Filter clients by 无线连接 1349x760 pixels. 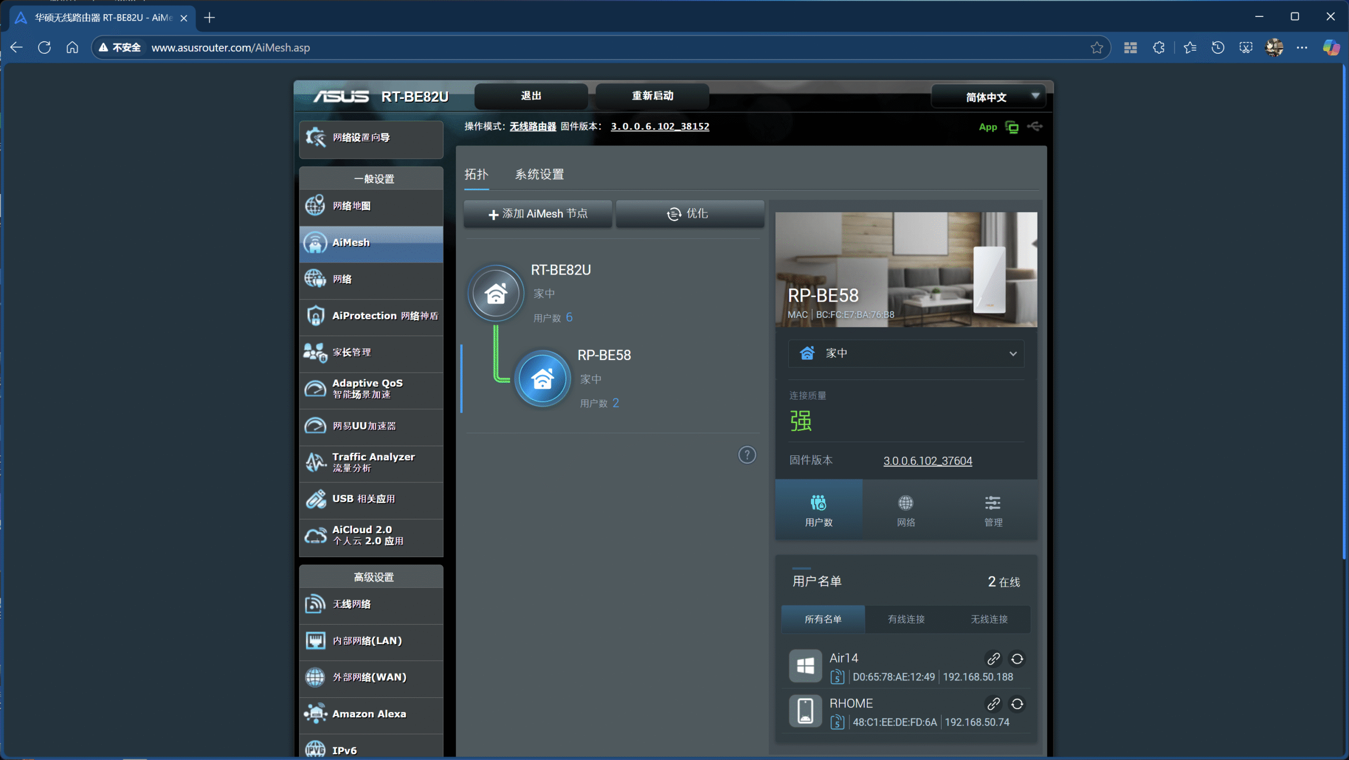click(x=989, y=619)
